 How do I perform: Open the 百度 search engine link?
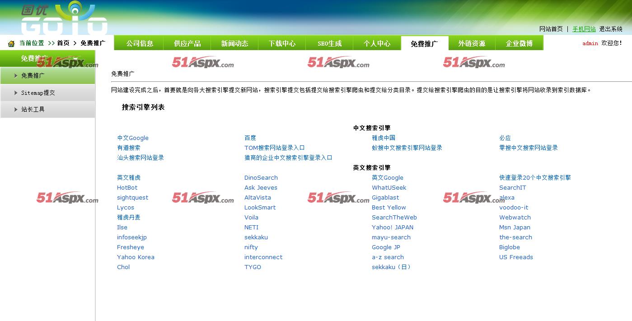[250, 138]
